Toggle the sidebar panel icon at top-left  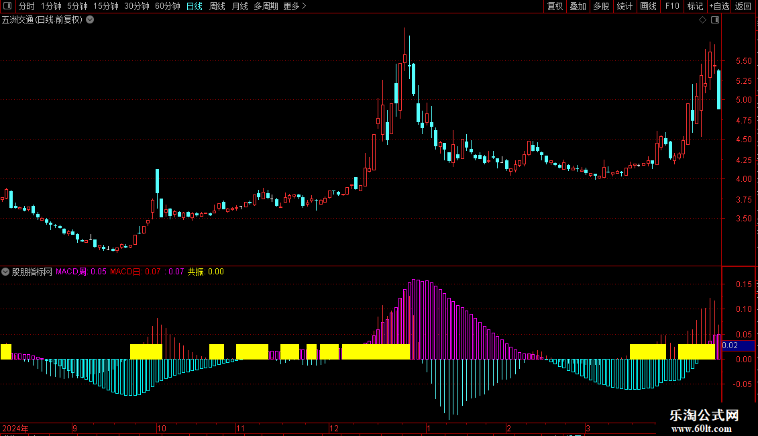7,6
